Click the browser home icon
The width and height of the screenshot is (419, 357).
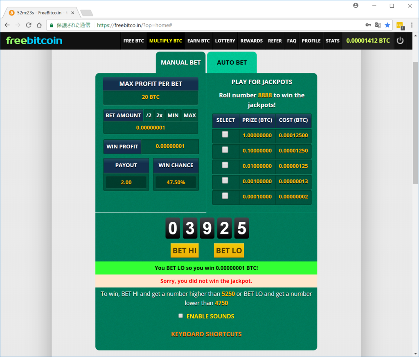[x=39, y=25]
